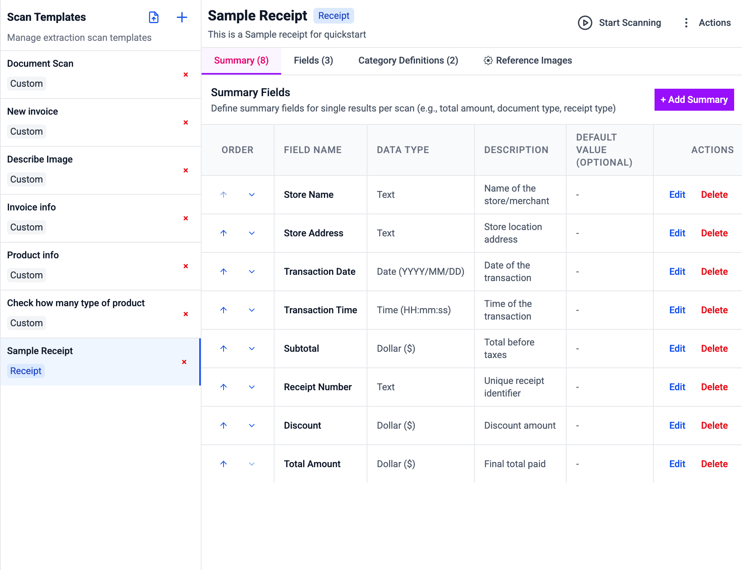Click the Start Scanning play icon
This screenshot has width=742, height=570.
585,23
